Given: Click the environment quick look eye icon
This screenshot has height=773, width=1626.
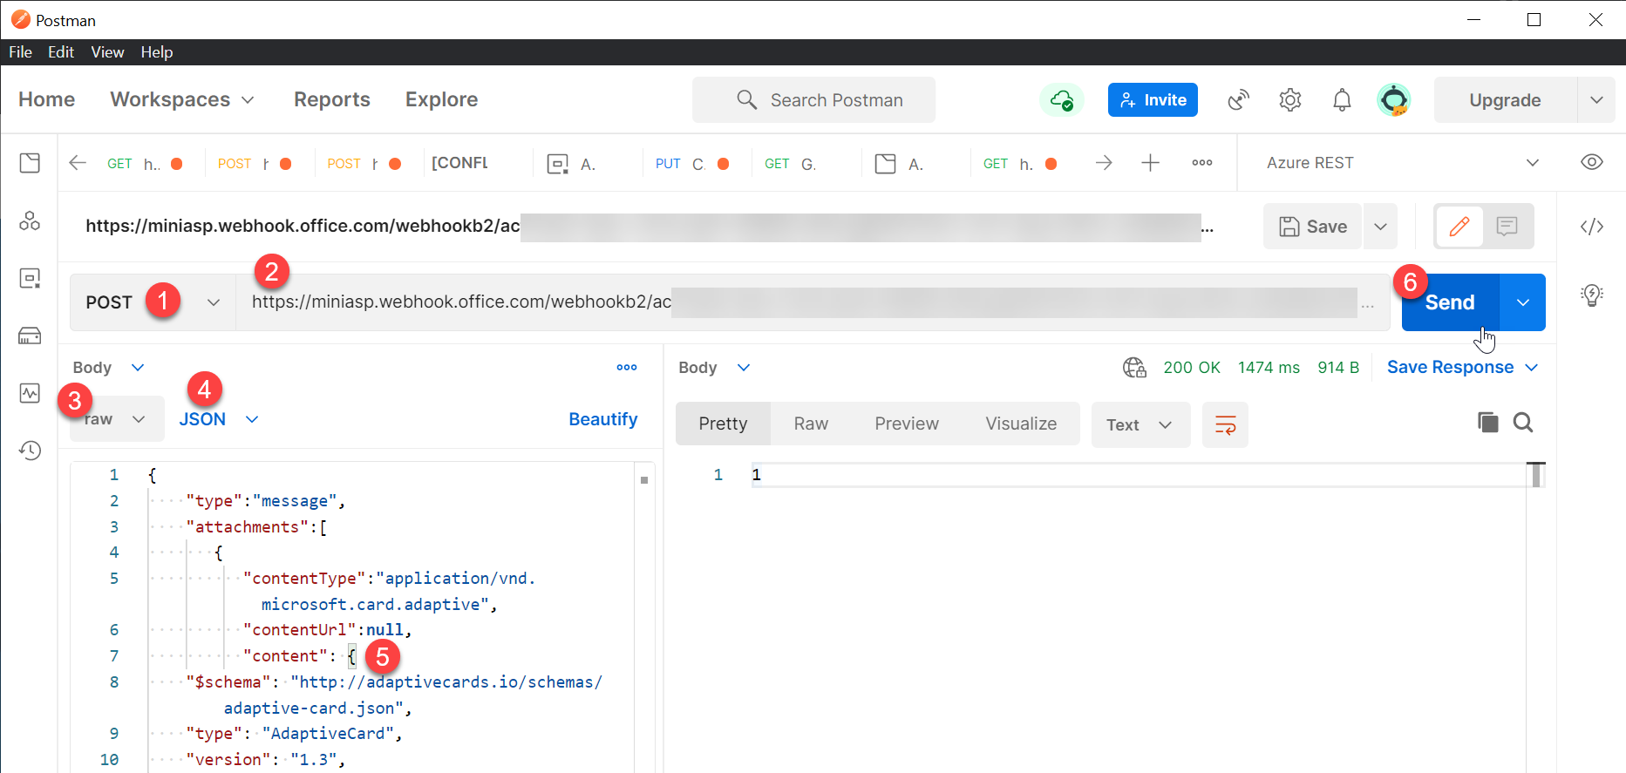Looking at the screenshot, I should 1592,162.
